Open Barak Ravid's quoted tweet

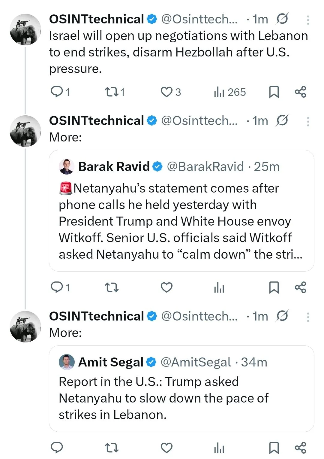[x=181, y=221]
